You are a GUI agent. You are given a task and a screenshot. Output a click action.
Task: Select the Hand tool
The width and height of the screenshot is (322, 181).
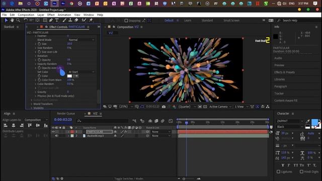pyautogui.click(x=12, y=20)
